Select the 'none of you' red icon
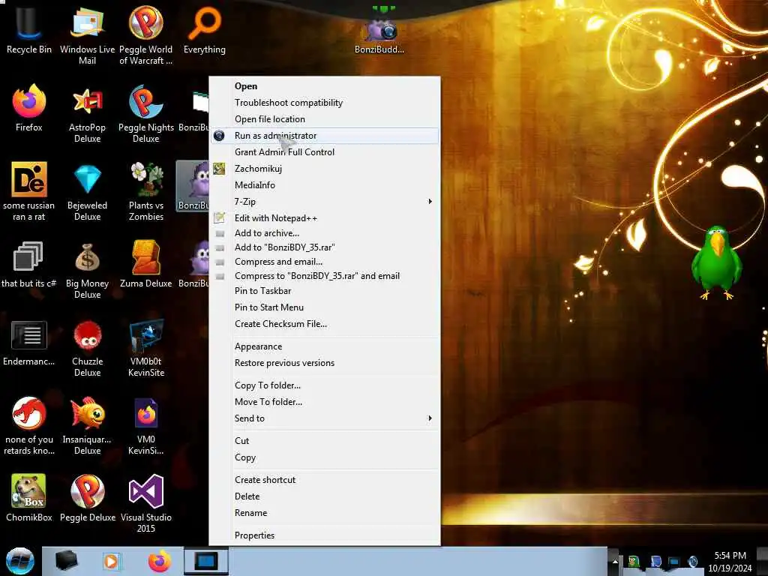 [x=29, y=426]
